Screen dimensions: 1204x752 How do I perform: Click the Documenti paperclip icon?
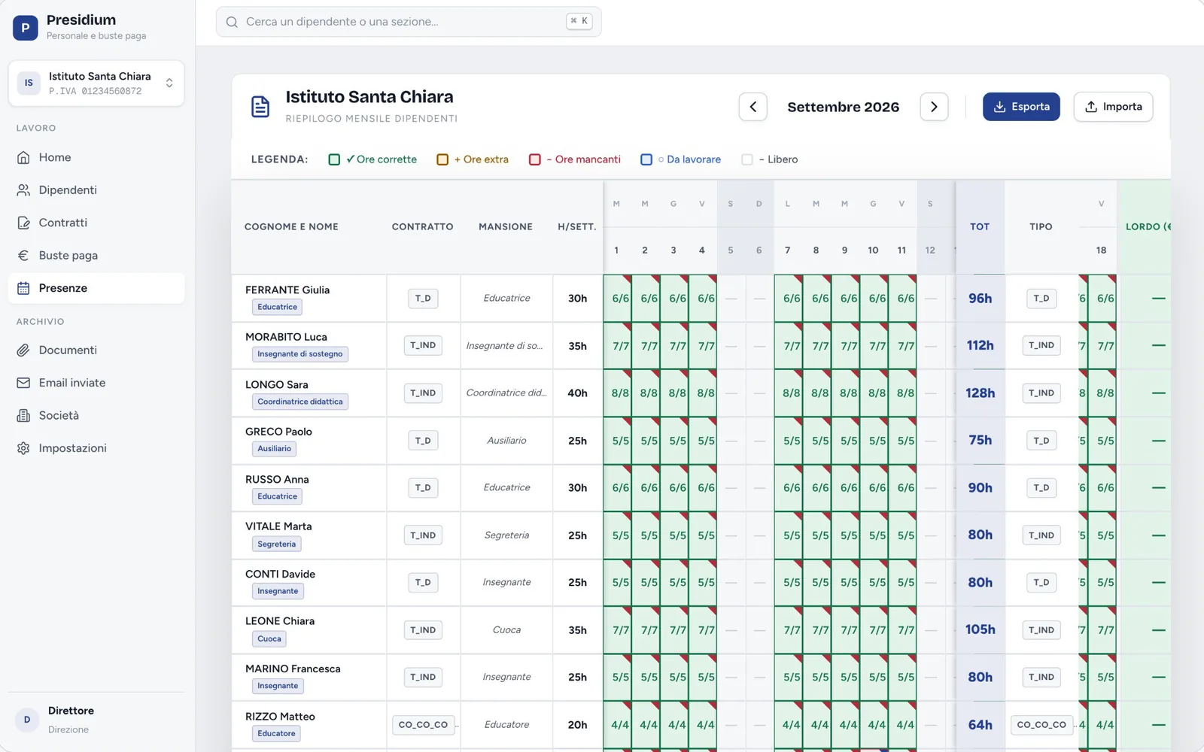tap(23, 350)
